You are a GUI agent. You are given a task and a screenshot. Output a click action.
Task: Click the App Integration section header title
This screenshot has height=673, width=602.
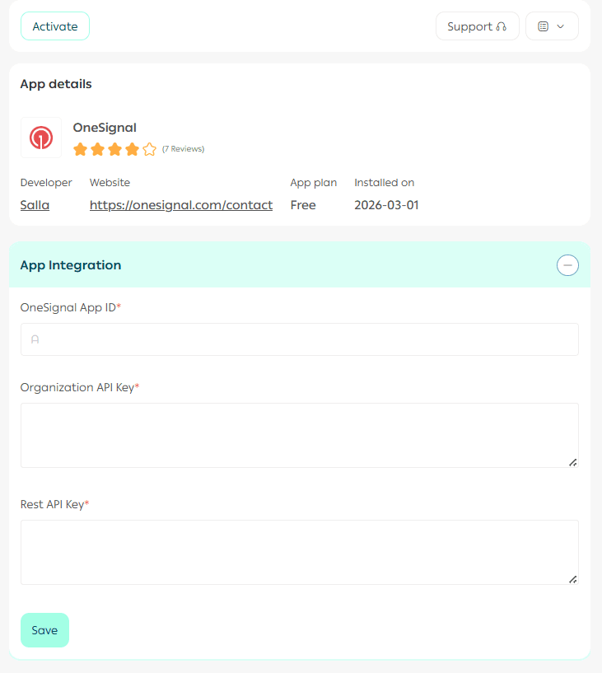click(x=71, y=265)
